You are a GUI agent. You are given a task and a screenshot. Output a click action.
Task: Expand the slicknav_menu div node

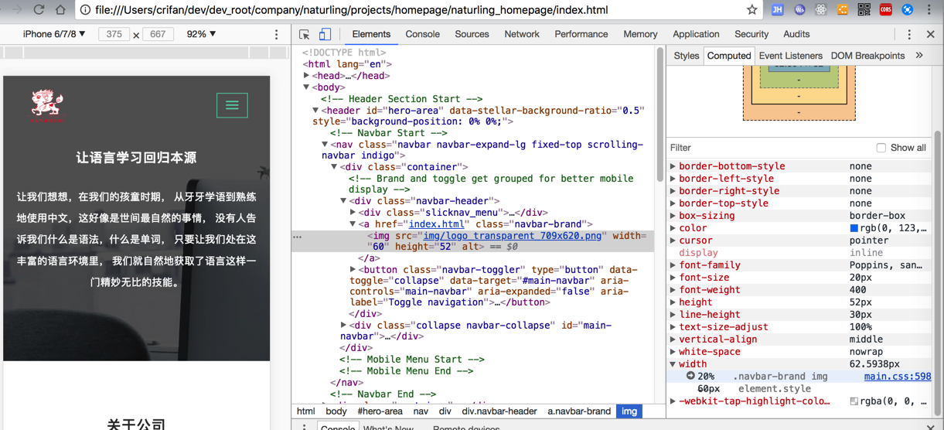click(x=353, y=213)
